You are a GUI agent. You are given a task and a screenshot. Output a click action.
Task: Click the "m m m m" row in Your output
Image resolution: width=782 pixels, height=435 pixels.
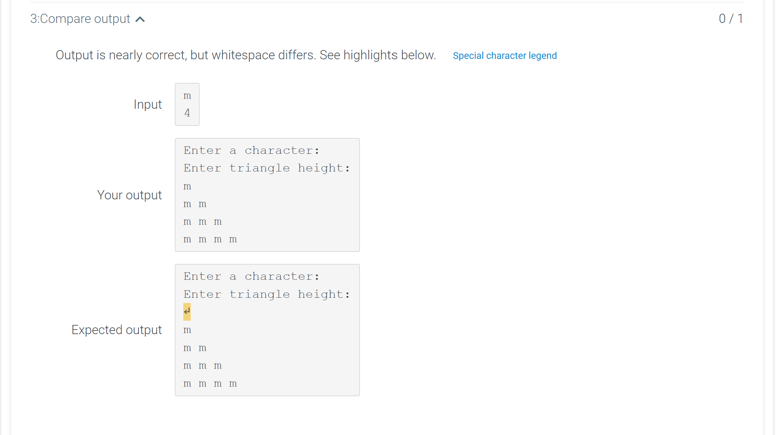point(210,239)
